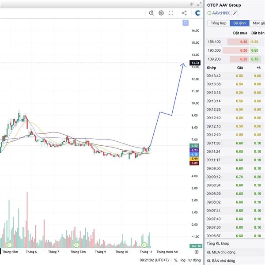Click the dark red 5.89 moving average label
This screenshot has width=265, height=265.
coord(194,163)
